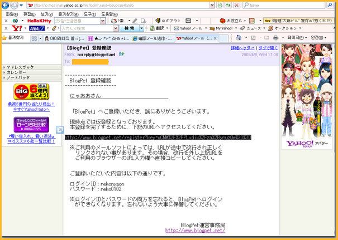Open the 도구(T) menu

coord(90,14)
